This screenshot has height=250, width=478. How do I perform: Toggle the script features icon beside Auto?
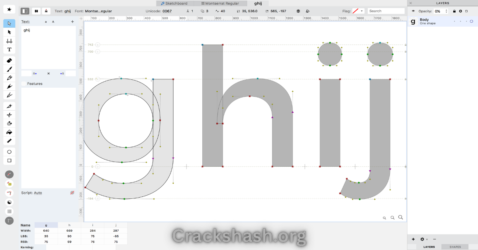[x=72, y=193]
